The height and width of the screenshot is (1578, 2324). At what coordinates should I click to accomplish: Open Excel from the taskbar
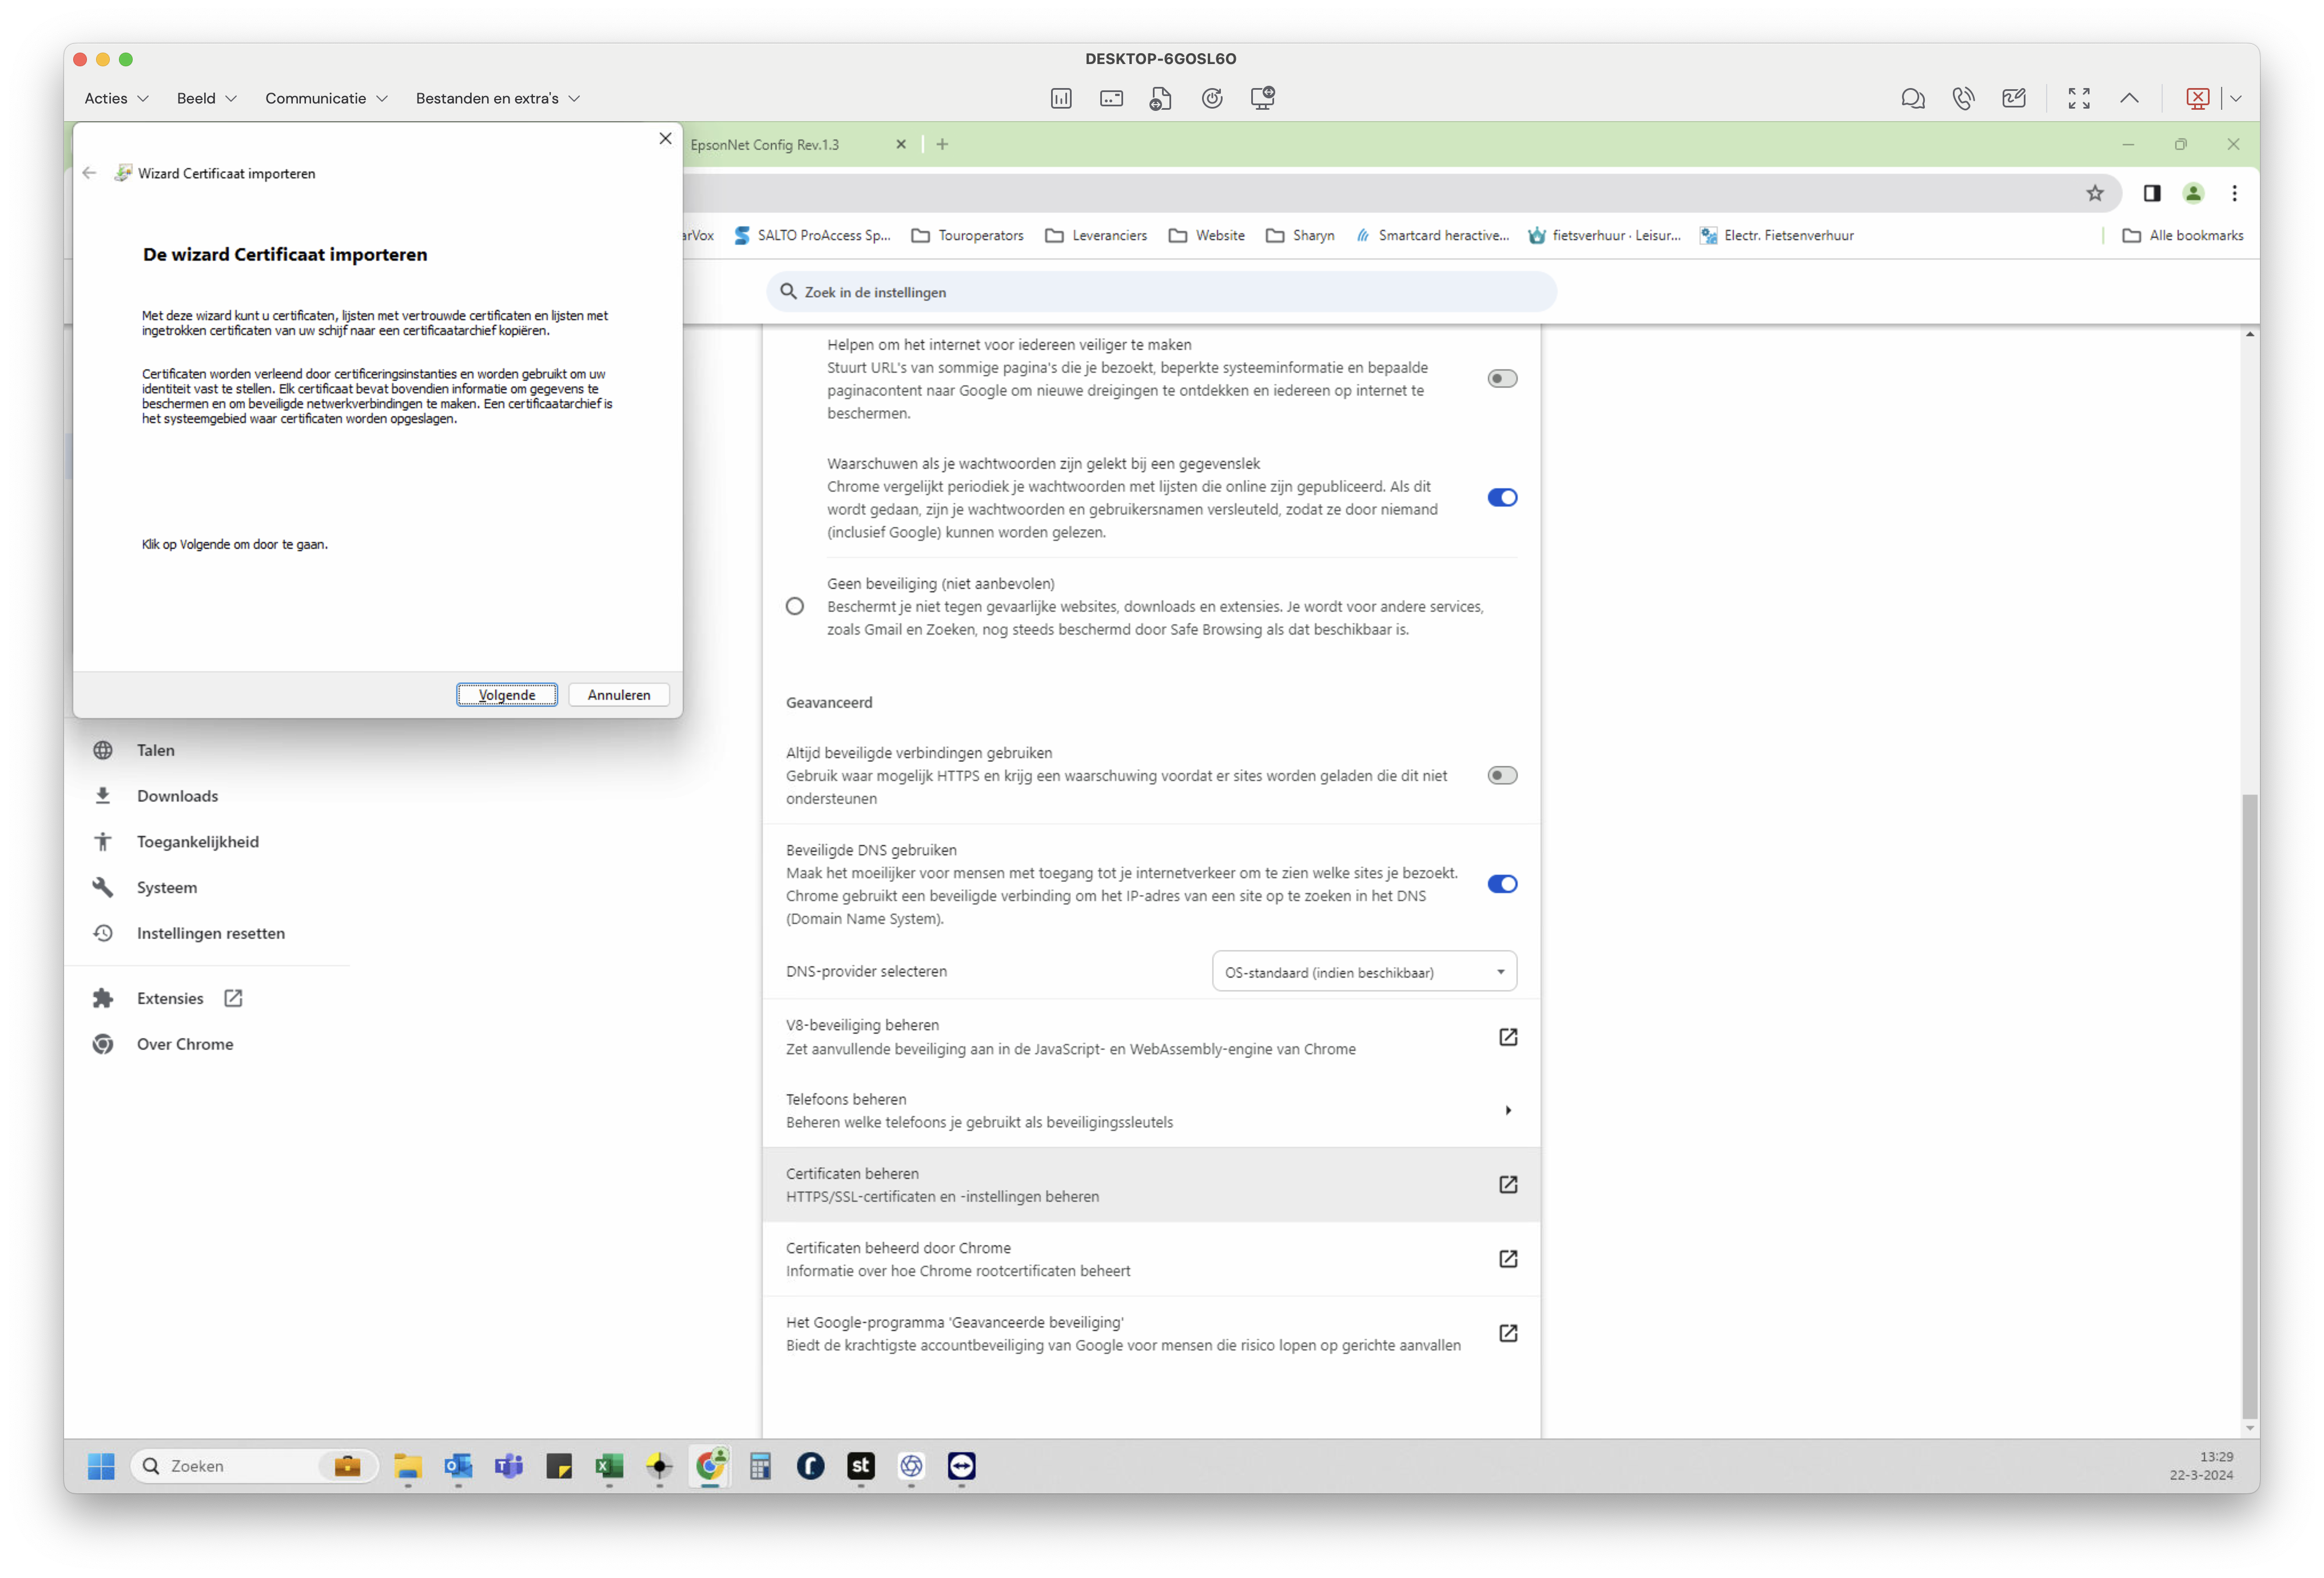click(609, 1466)
